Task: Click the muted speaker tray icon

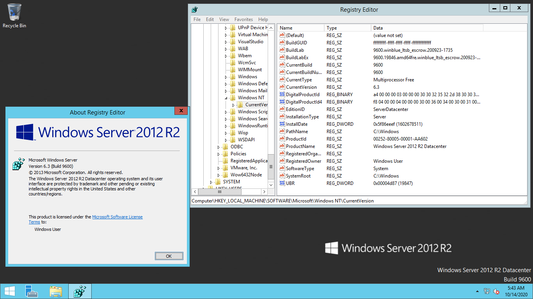Action: pos(496,291)
